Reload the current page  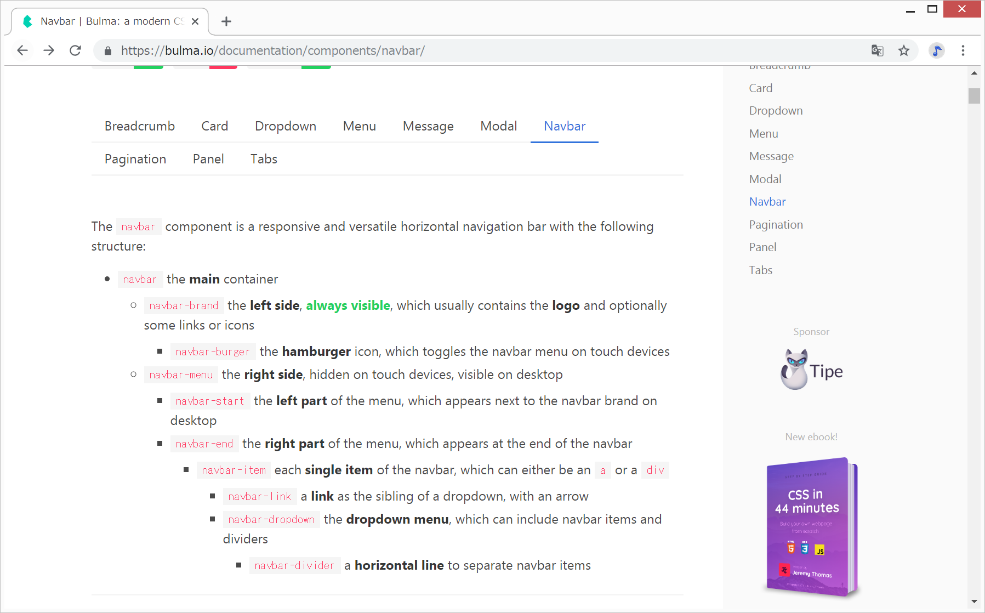tap(76, 50)
